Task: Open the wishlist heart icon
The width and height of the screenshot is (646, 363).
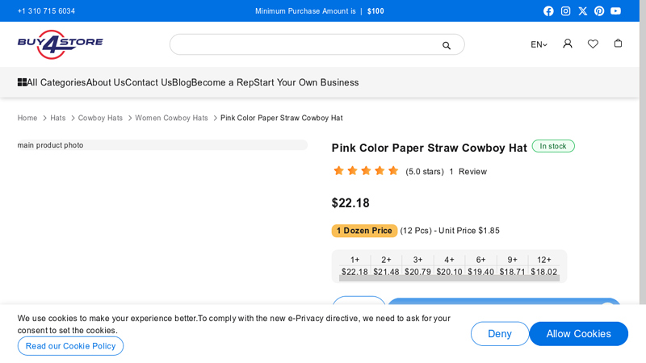Action: 593,44
